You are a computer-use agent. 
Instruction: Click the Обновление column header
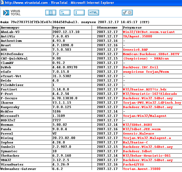pos(107,28)
